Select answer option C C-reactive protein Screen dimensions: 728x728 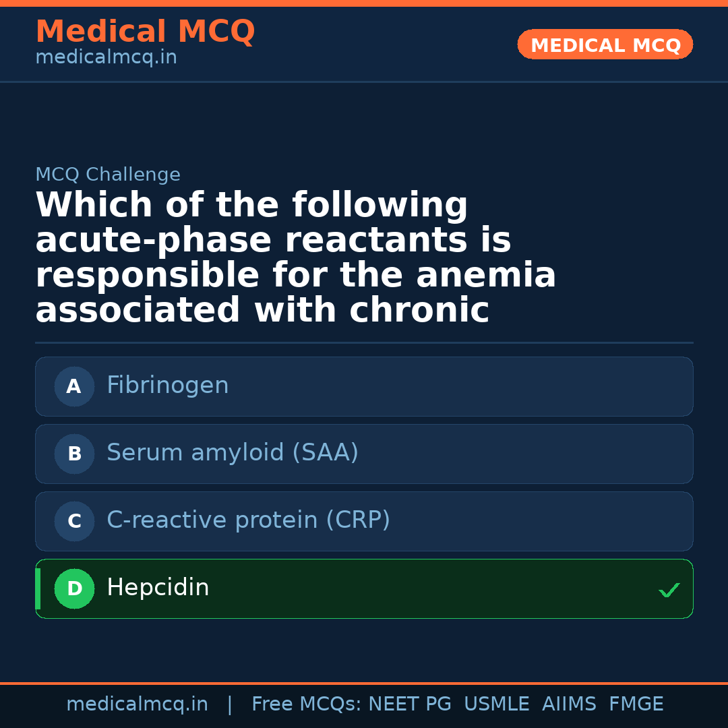364,521
